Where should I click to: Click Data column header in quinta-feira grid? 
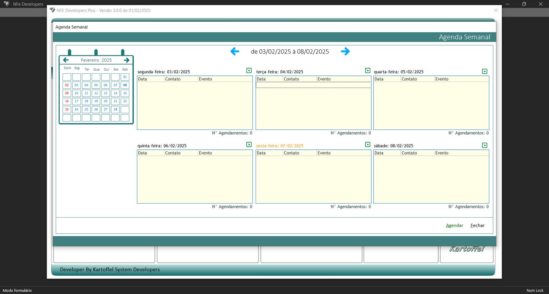[x=150, y=153]
